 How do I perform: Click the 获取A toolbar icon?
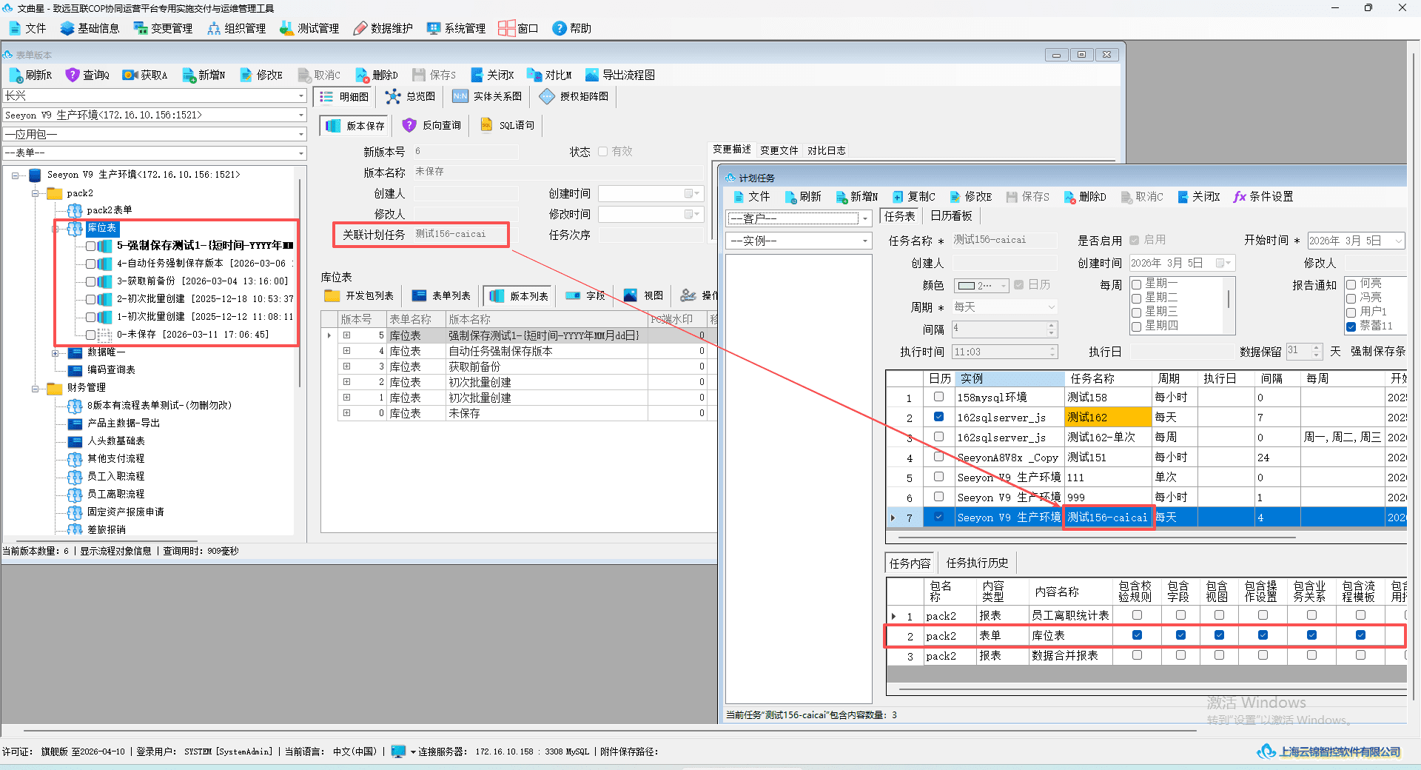(x=145, y=75)
